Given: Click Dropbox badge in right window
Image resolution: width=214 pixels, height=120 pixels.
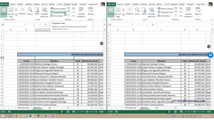Looking at the screenshot, I should click(211, 55).
